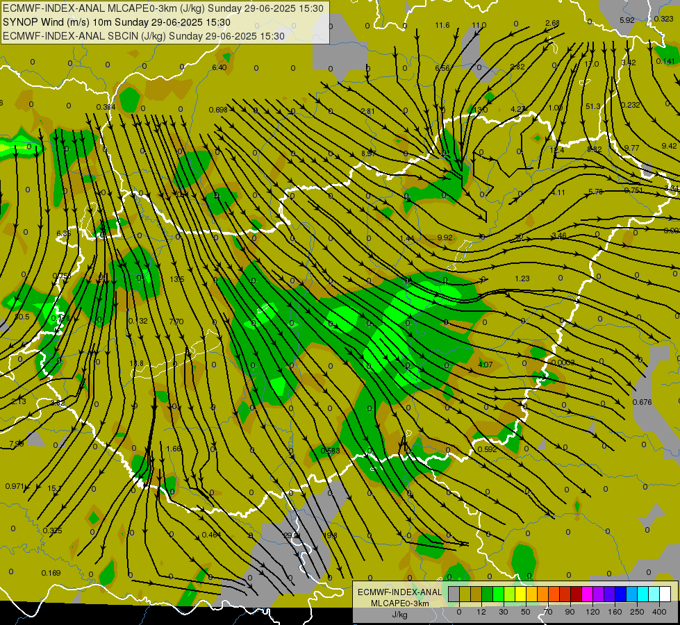Click the map value 4.07
Screen dimensions: 680x625
point(485,365)
